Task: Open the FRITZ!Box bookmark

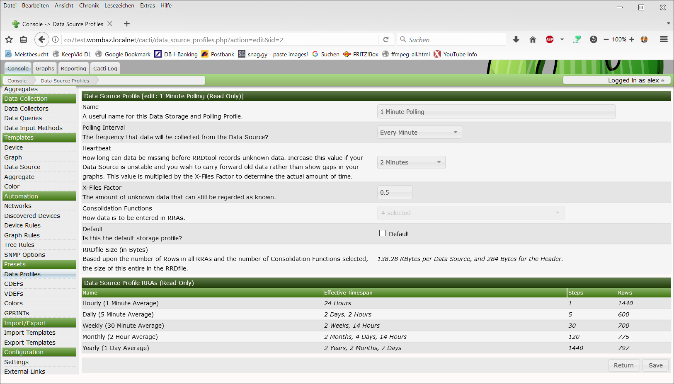Action: click(361, 54)
